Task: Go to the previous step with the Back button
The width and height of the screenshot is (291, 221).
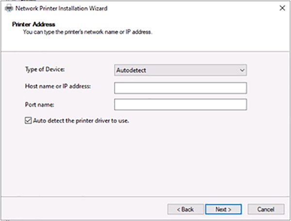Action: [184, 209]
